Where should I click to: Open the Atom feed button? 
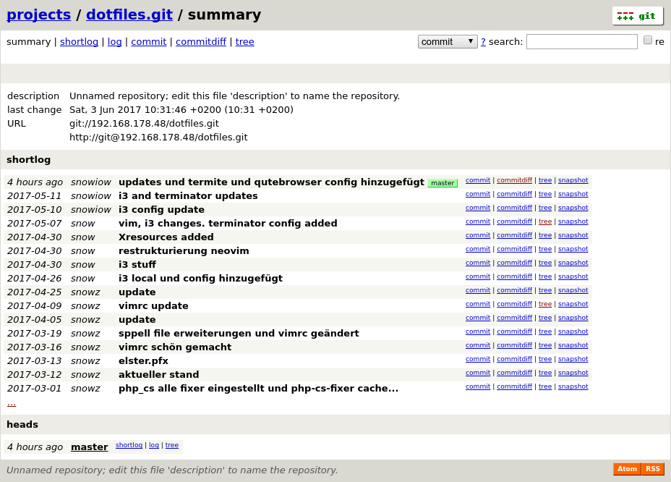627,469
